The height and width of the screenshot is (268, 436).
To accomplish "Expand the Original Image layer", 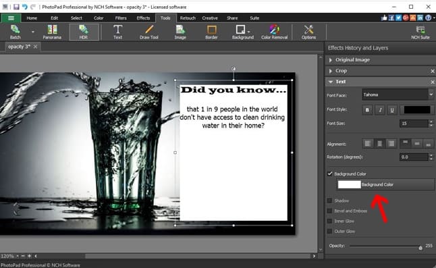I will click(330, 60).
